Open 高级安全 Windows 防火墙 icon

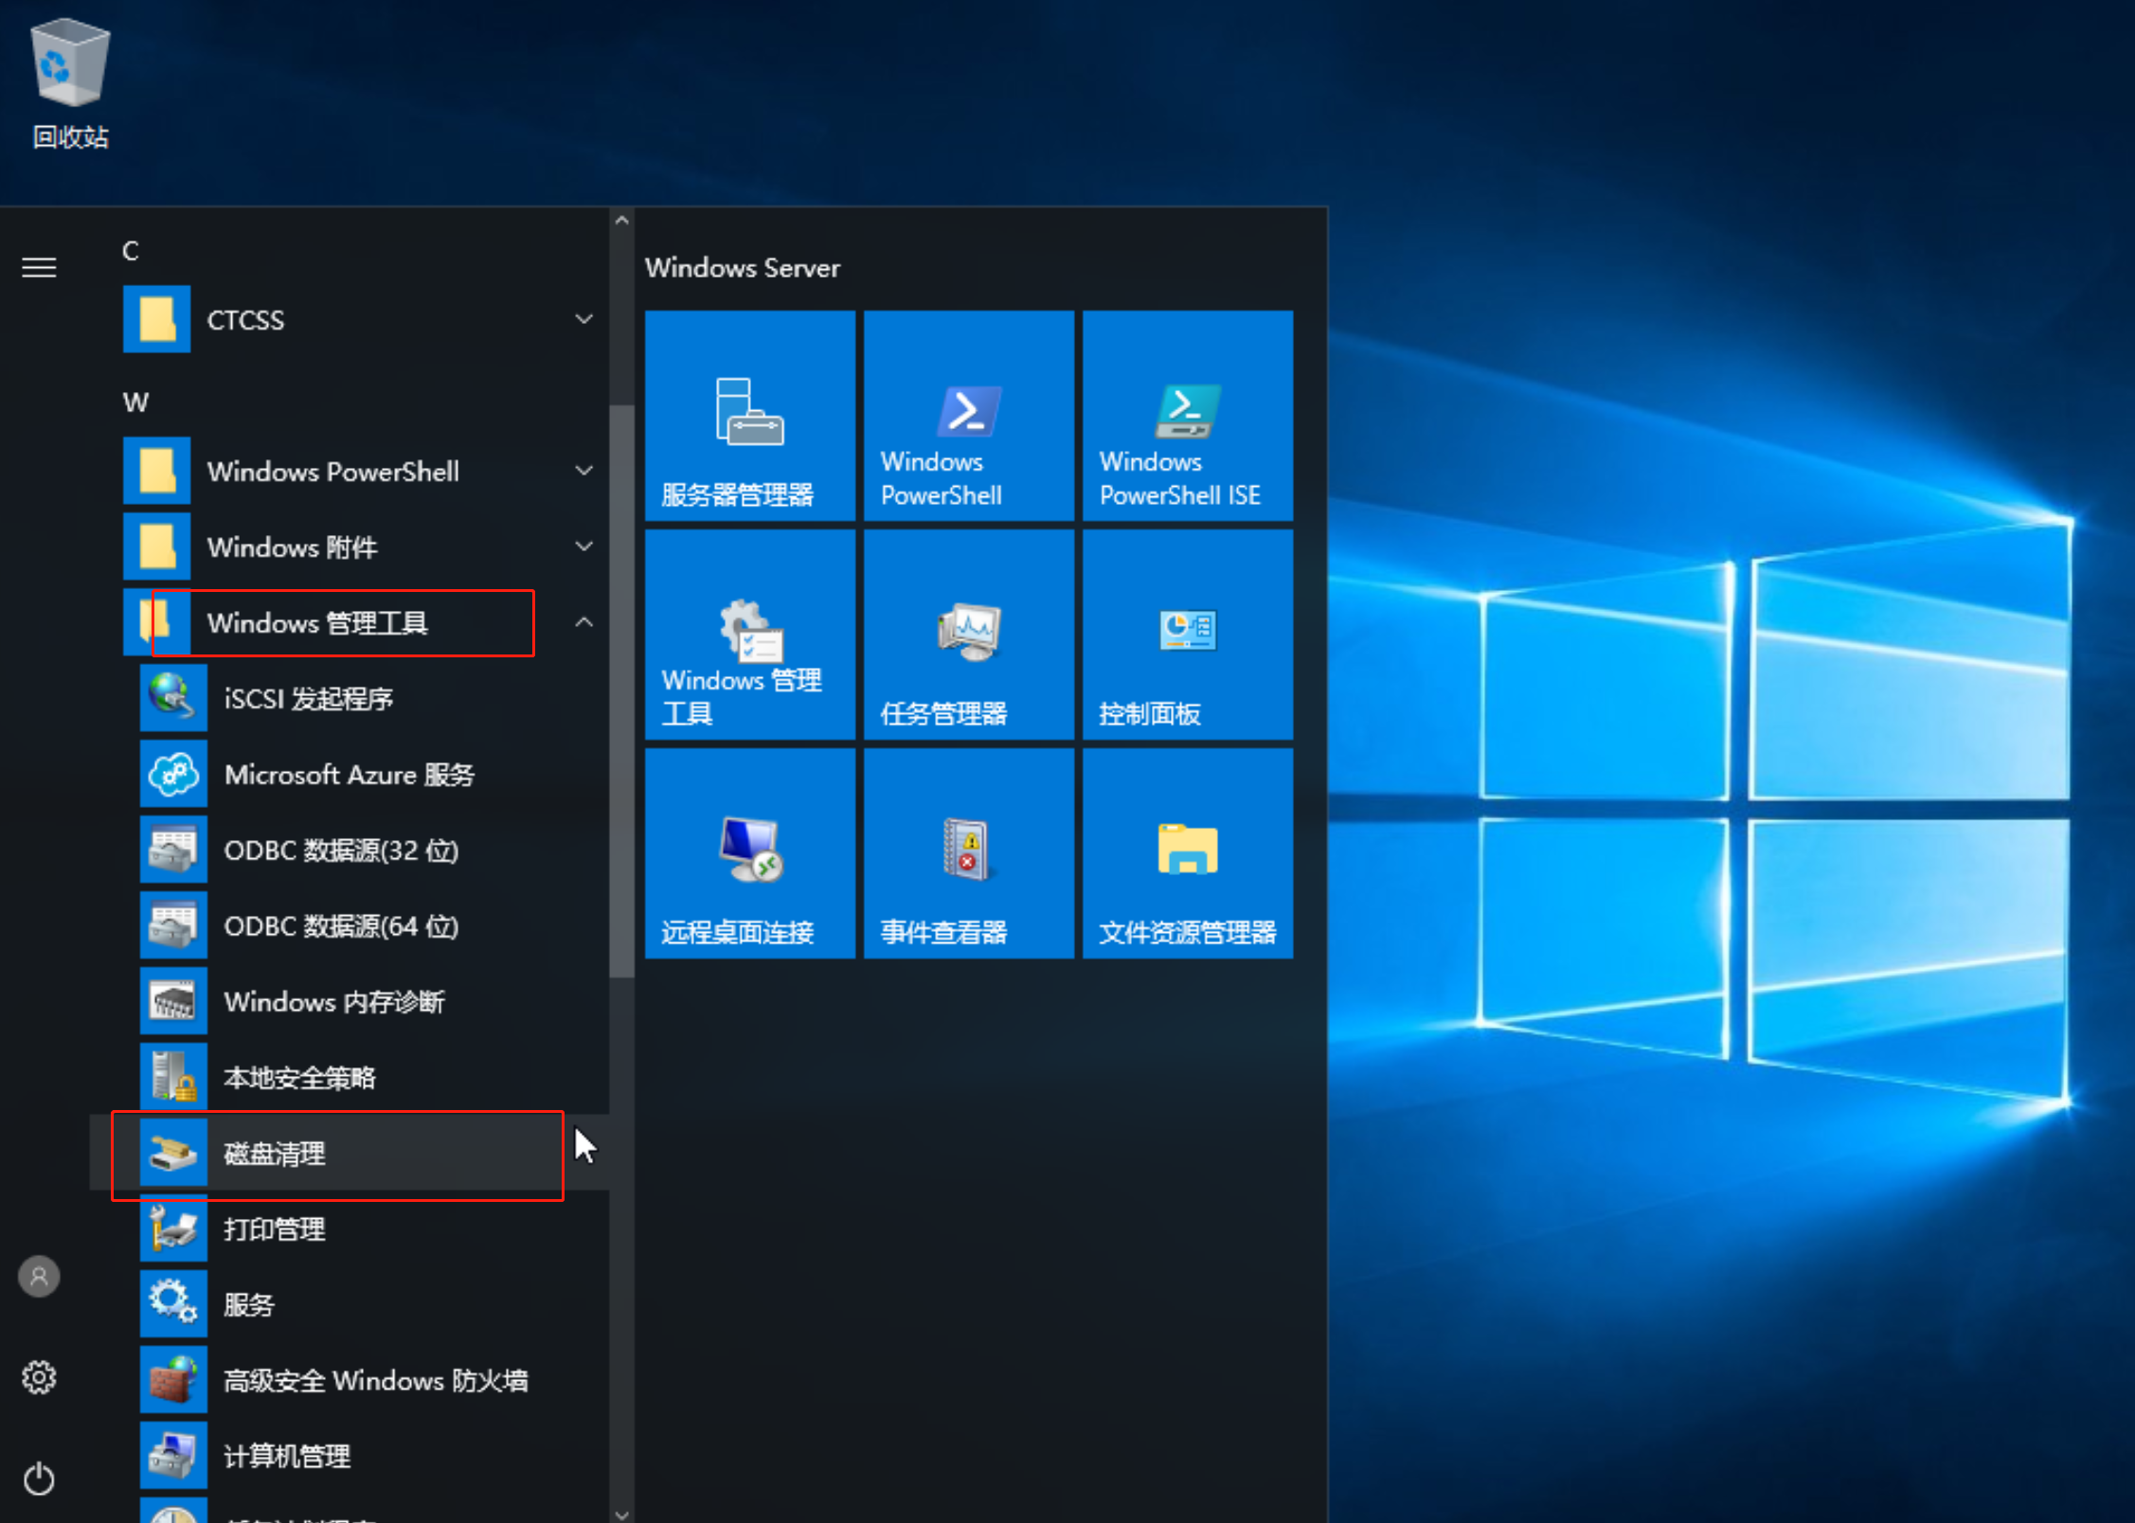click(173, 1380)
